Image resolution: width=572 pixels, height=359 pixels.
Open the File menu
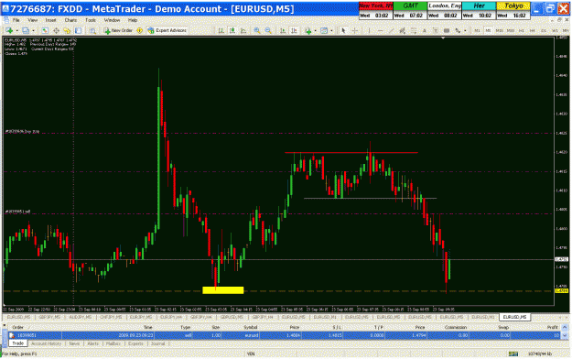pyautogui.click(x=16, y=20)
